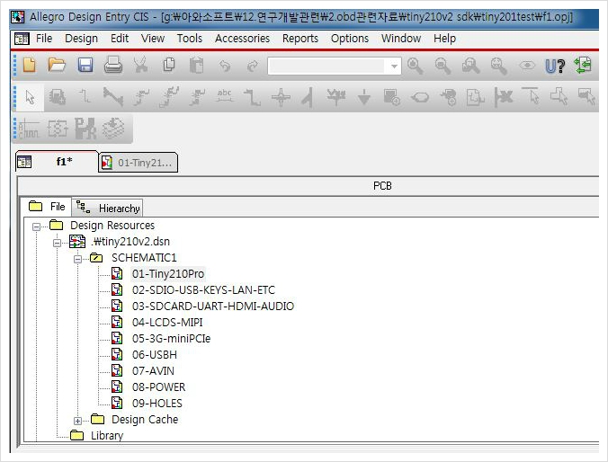Select the 01-Tiny210Pro schematic page
Screen dimensions: 608x462
[x=168, y=273]
